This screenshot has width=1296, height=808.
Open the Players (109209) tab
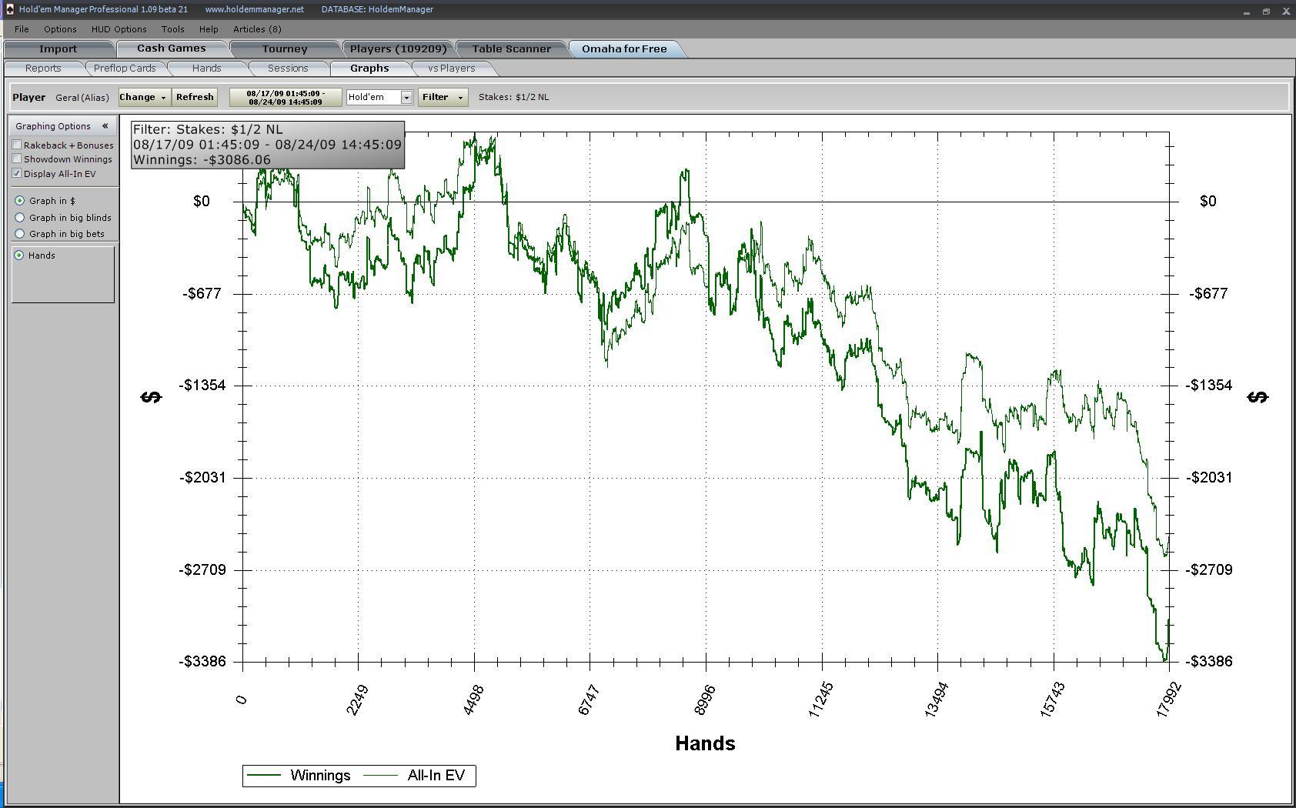398,48
